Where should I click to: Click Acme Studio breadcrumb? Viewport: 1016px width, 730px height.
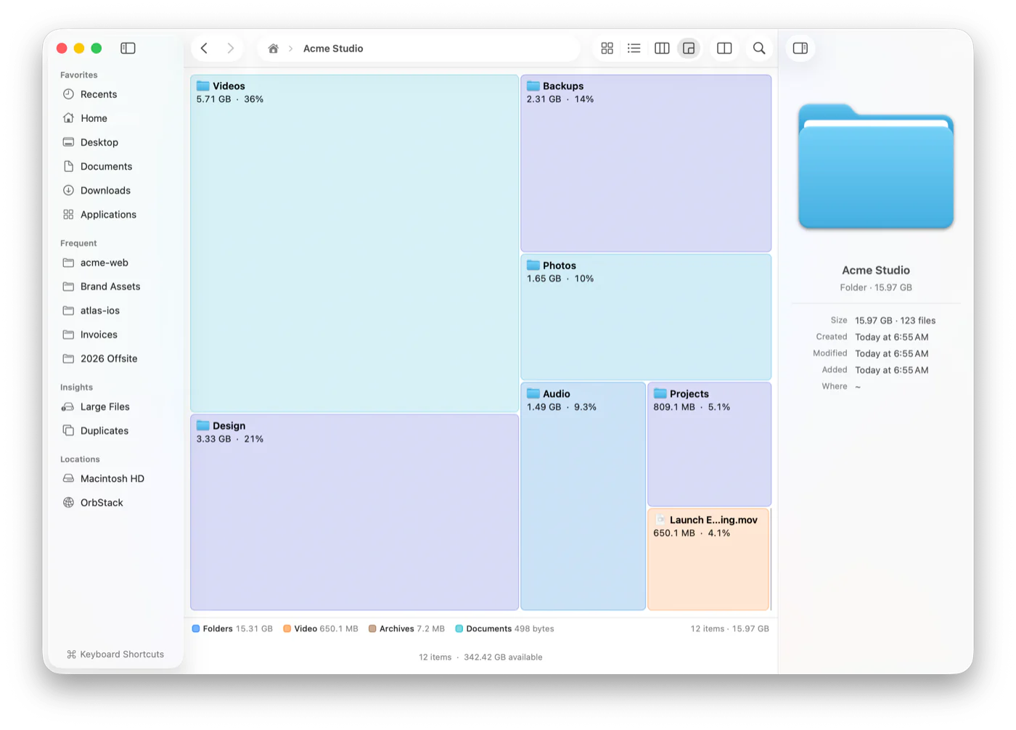(x=333, y=49)
